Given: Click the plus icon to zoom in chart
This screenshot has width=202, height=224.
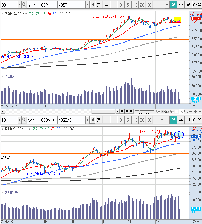Looking at the screenshot, I should [x=195, y=111].
